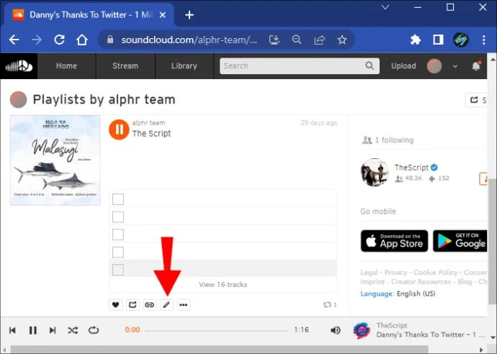Image resolution: width=497 pixels, height=354 pixels.
Task: Pause The Script playlist with orange button
Action: pos(119,130)
